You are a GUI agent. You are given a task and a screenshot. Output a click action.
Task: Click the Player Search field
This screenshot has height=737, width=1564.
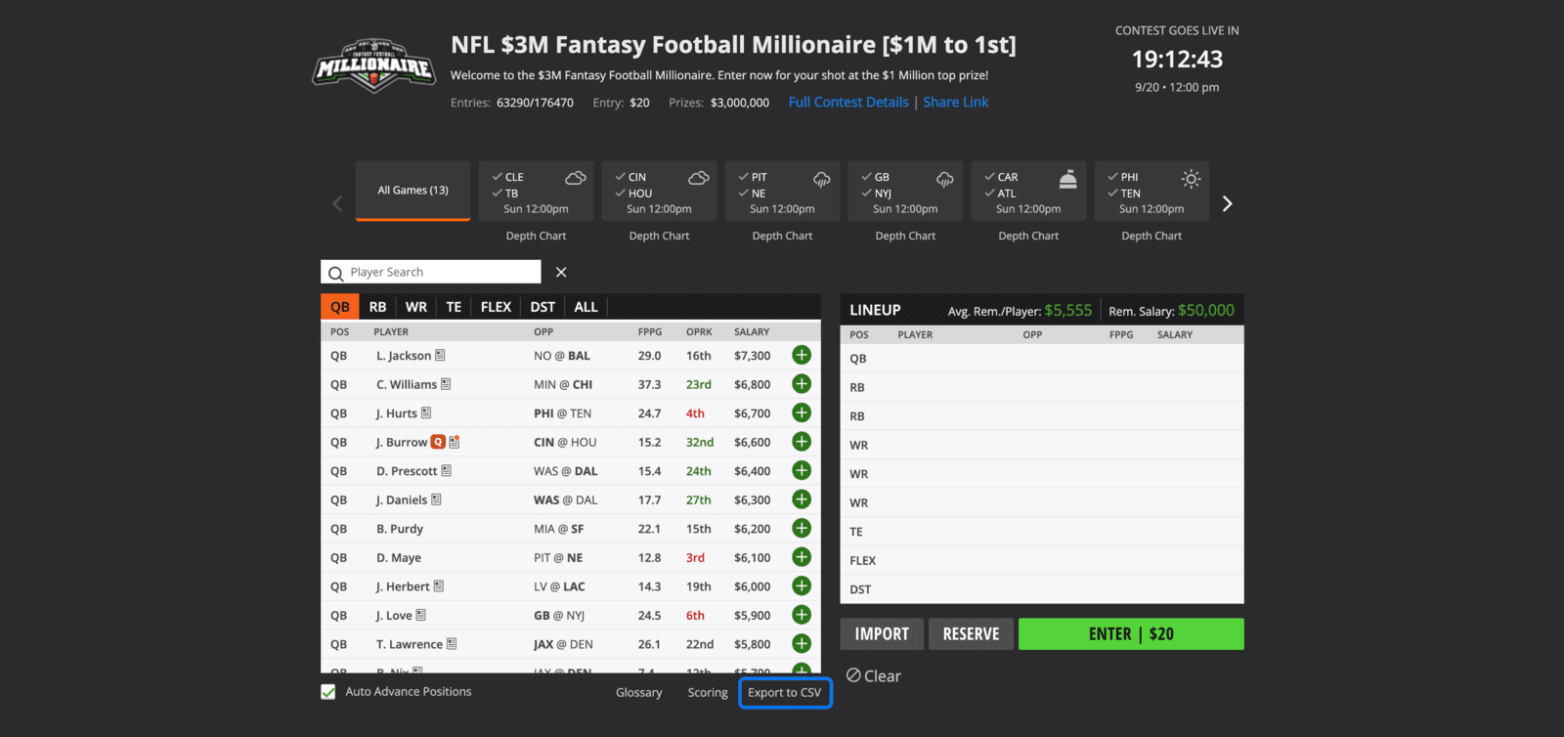coord(431,272)
